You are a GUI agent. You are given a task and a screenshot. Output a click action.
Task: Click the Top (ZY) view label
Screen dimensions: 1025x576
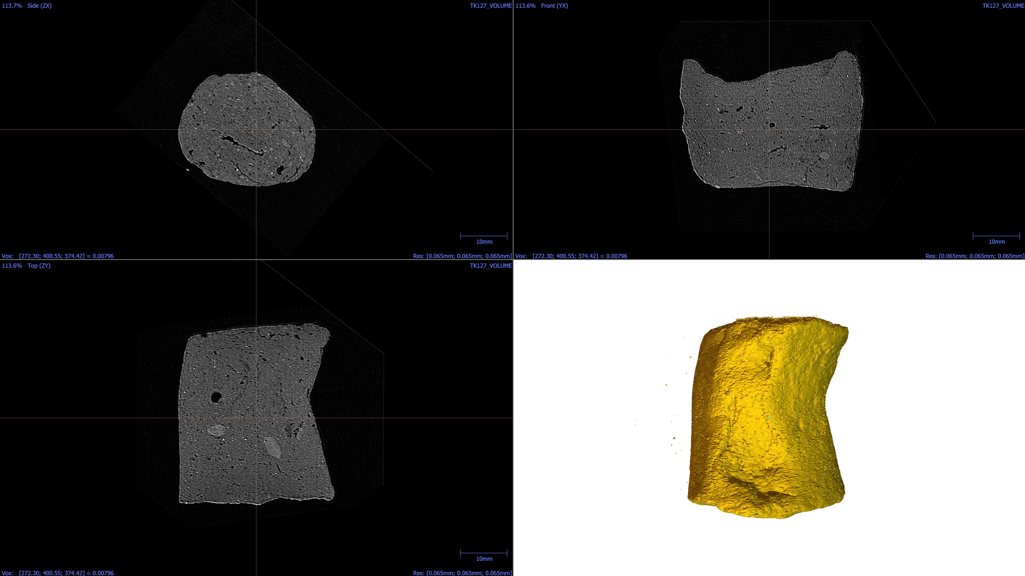39,266
